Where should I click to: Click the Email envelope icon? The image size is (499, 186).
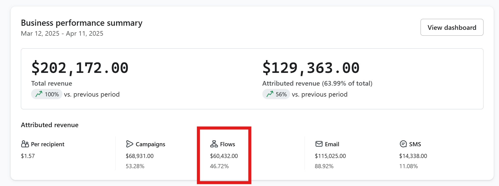[319, 144]
